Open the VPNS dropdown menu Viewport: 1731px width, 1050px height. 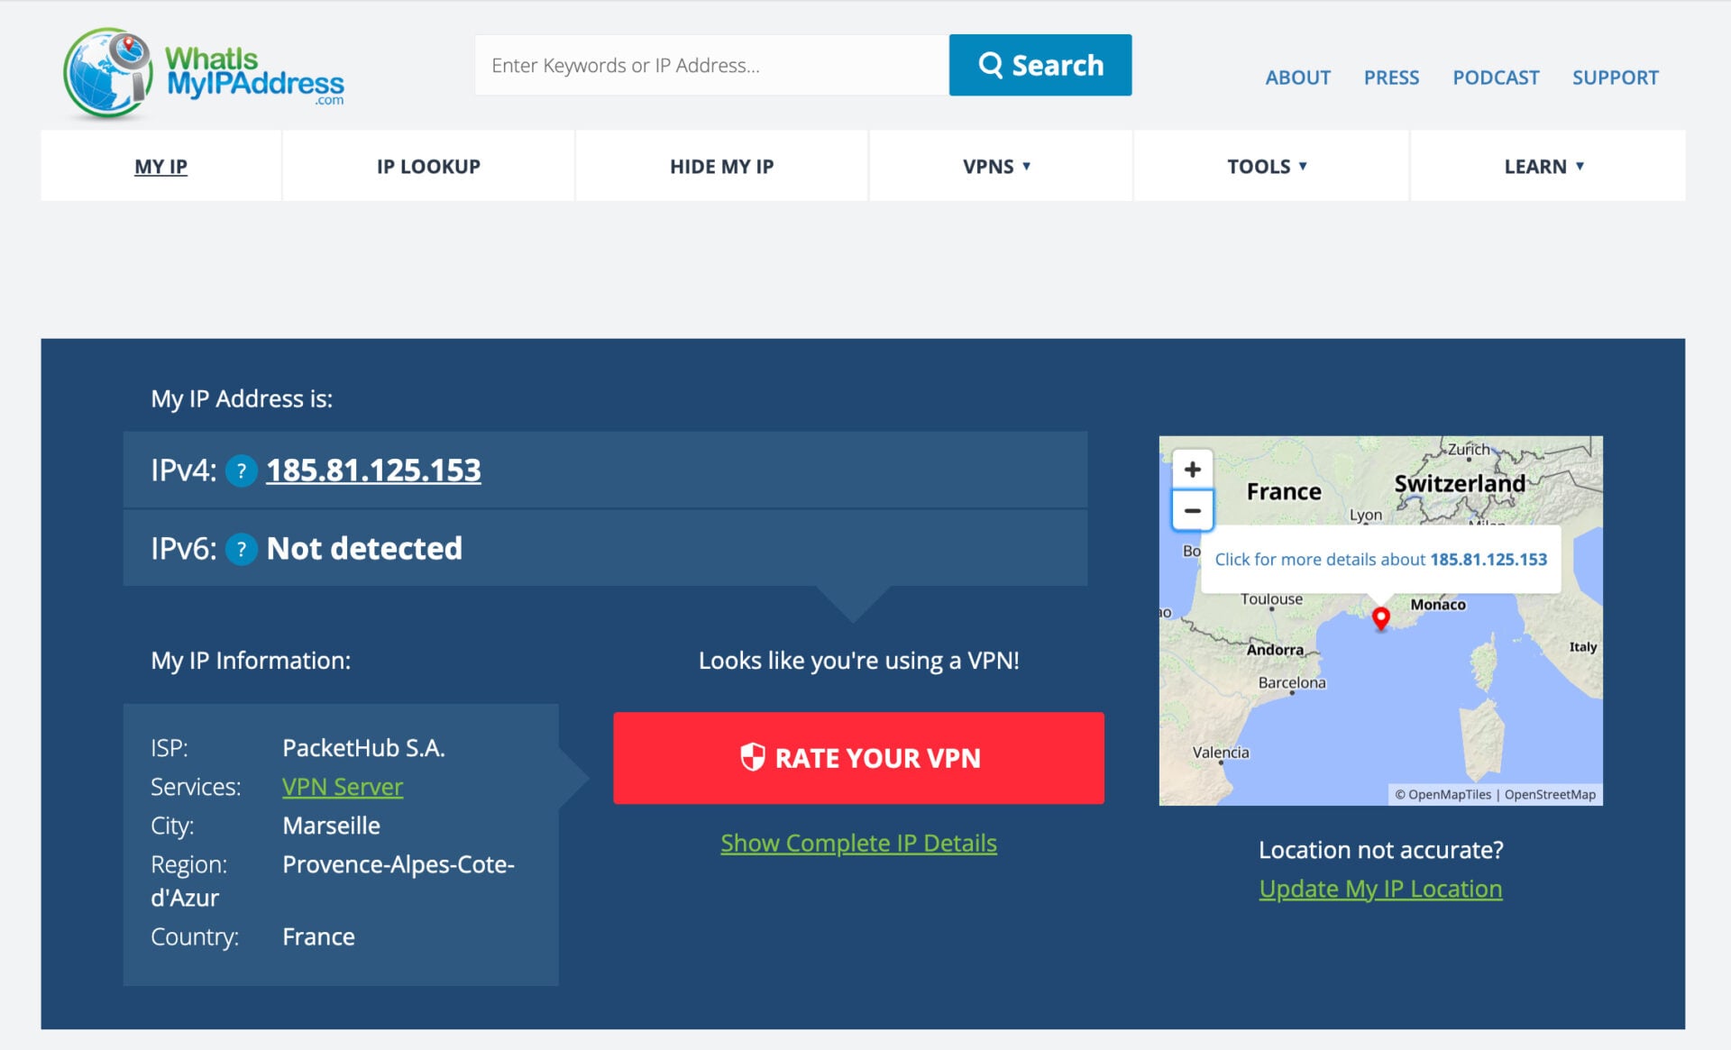pos(994,166)
